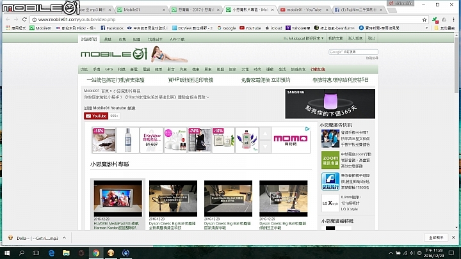This screenshot has height=259, width=461.
Task: Click the LG X style sidebar ad
Action: 330,203
